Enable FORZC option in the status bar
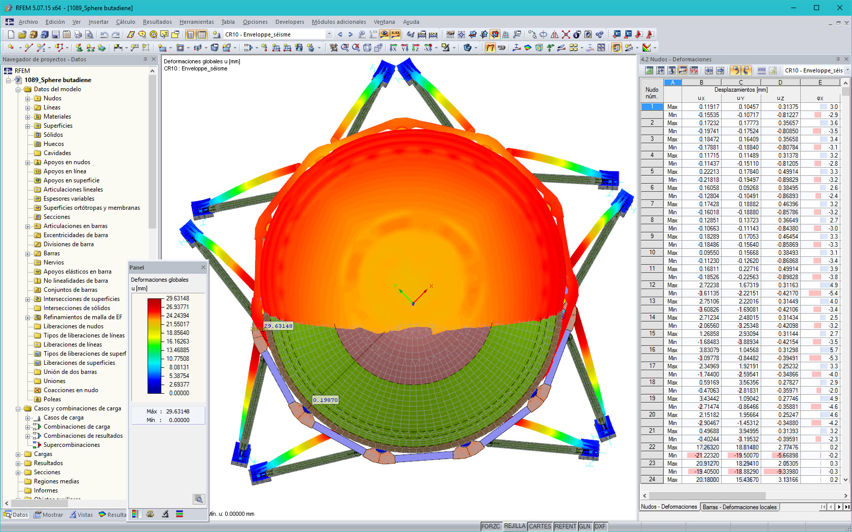Screen dimensions: 852x532 [491, 526]
